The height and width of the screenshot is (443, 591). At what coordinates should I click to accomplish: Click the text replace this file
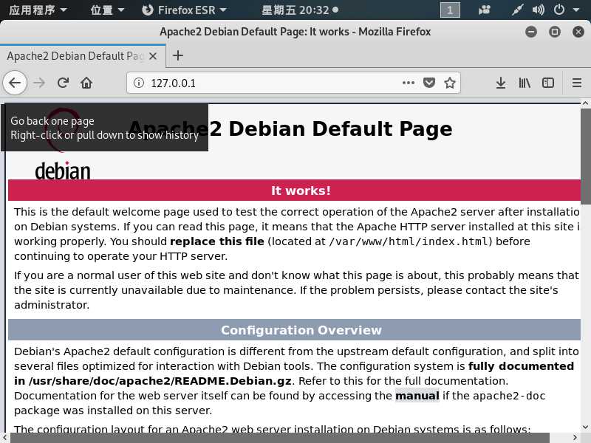pyautogui.click(x=217, y=241)
